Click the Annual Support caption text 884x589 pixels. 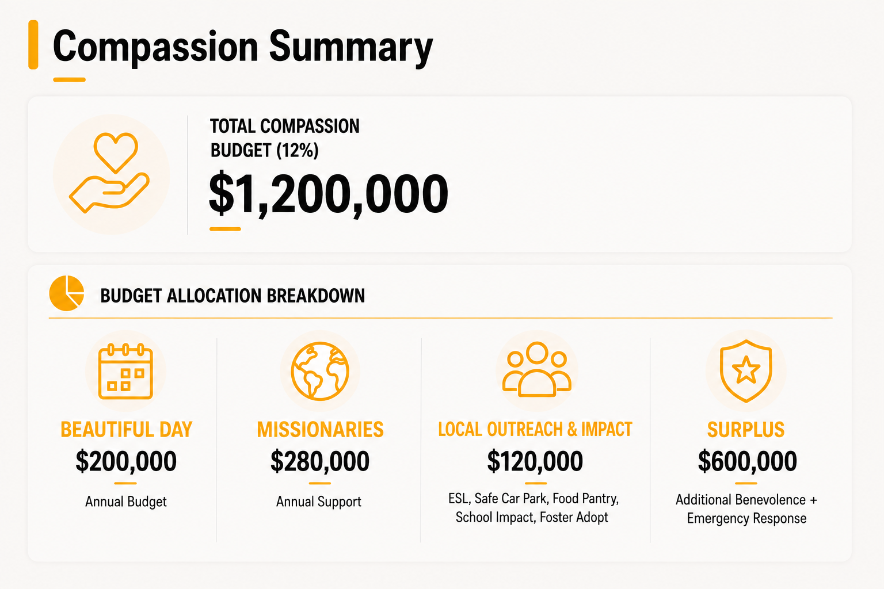pyautogui.click(x=319, y=502)
